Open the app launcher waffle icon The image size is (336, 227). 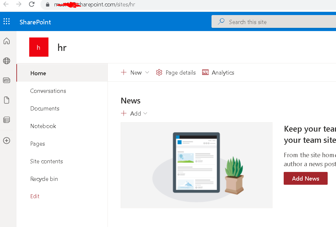[x=6, y=21]
